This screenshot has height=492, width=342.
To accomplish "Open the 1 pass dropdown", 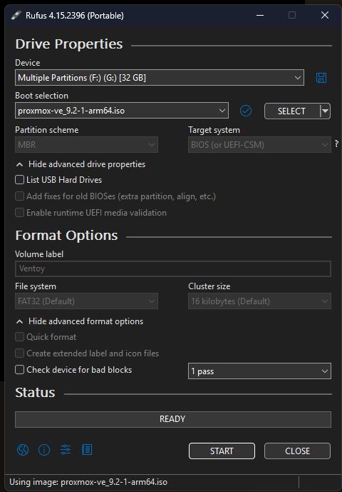I will click(x=259, y=371).
